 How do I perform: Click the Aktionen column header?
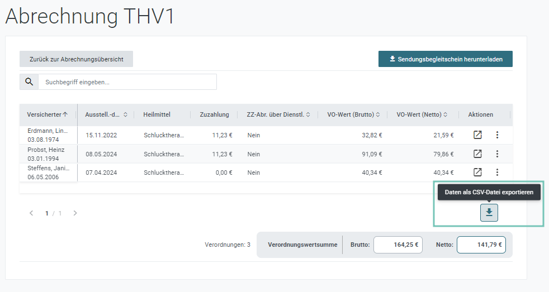tap(480, 114)
